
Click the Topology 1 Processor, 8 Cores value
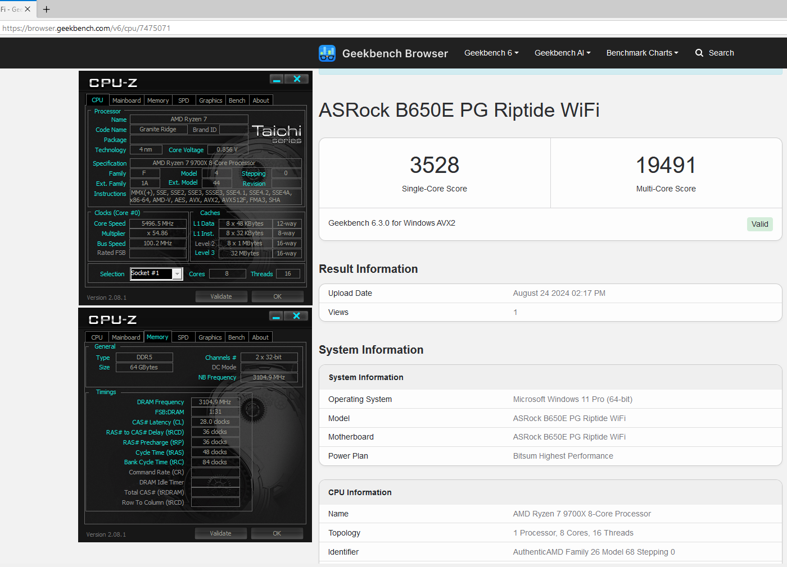click(573, 533)
